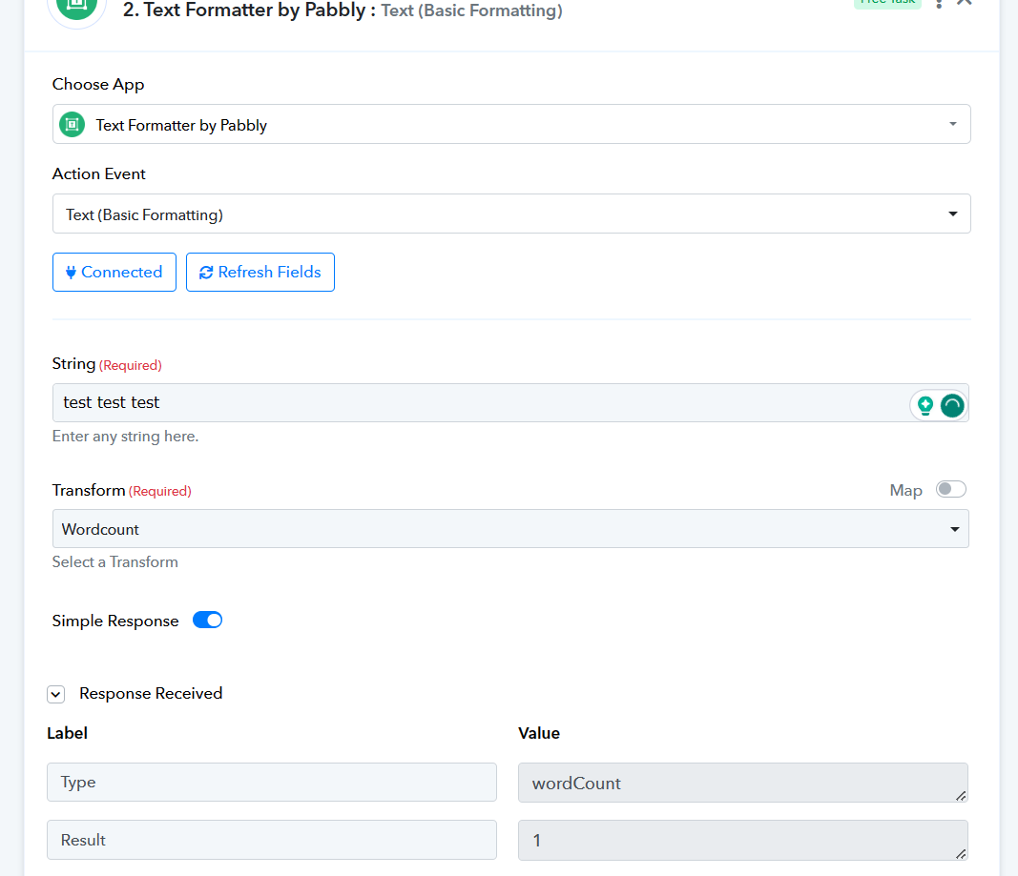Click the Refresh Fields button
The width and height of the screenshot is (1018, 876).
click(x=260, y=273)
